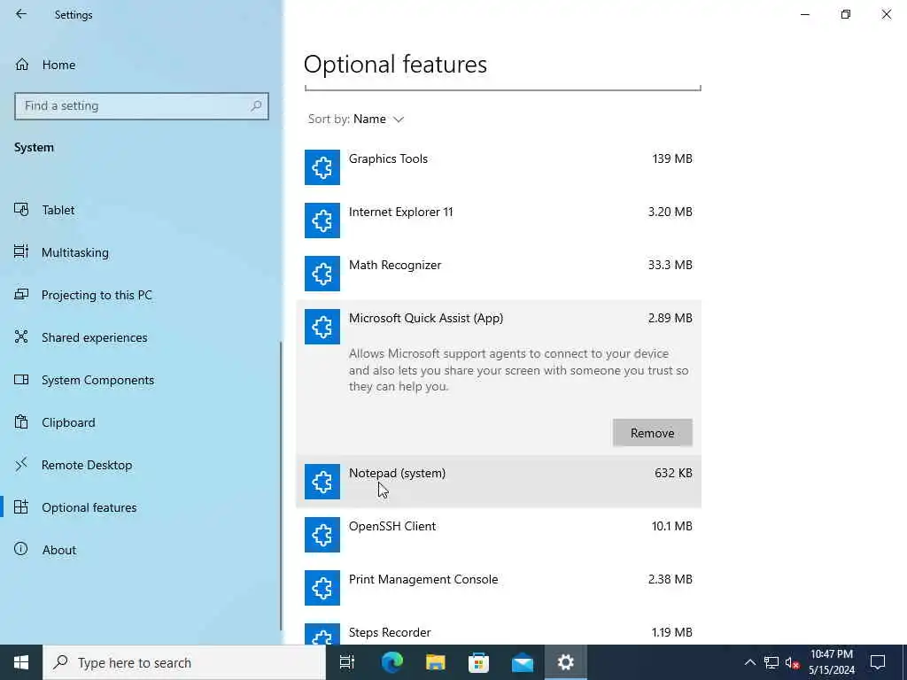The height and width of the screenshot is (680, 907).
Task: Click the taskbar clock and date
Action: point(832,662)
